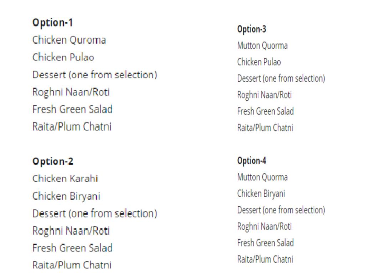365x273 pixels.
Task: Select the Option-4 heading
Action: click(x=252, y=161)
